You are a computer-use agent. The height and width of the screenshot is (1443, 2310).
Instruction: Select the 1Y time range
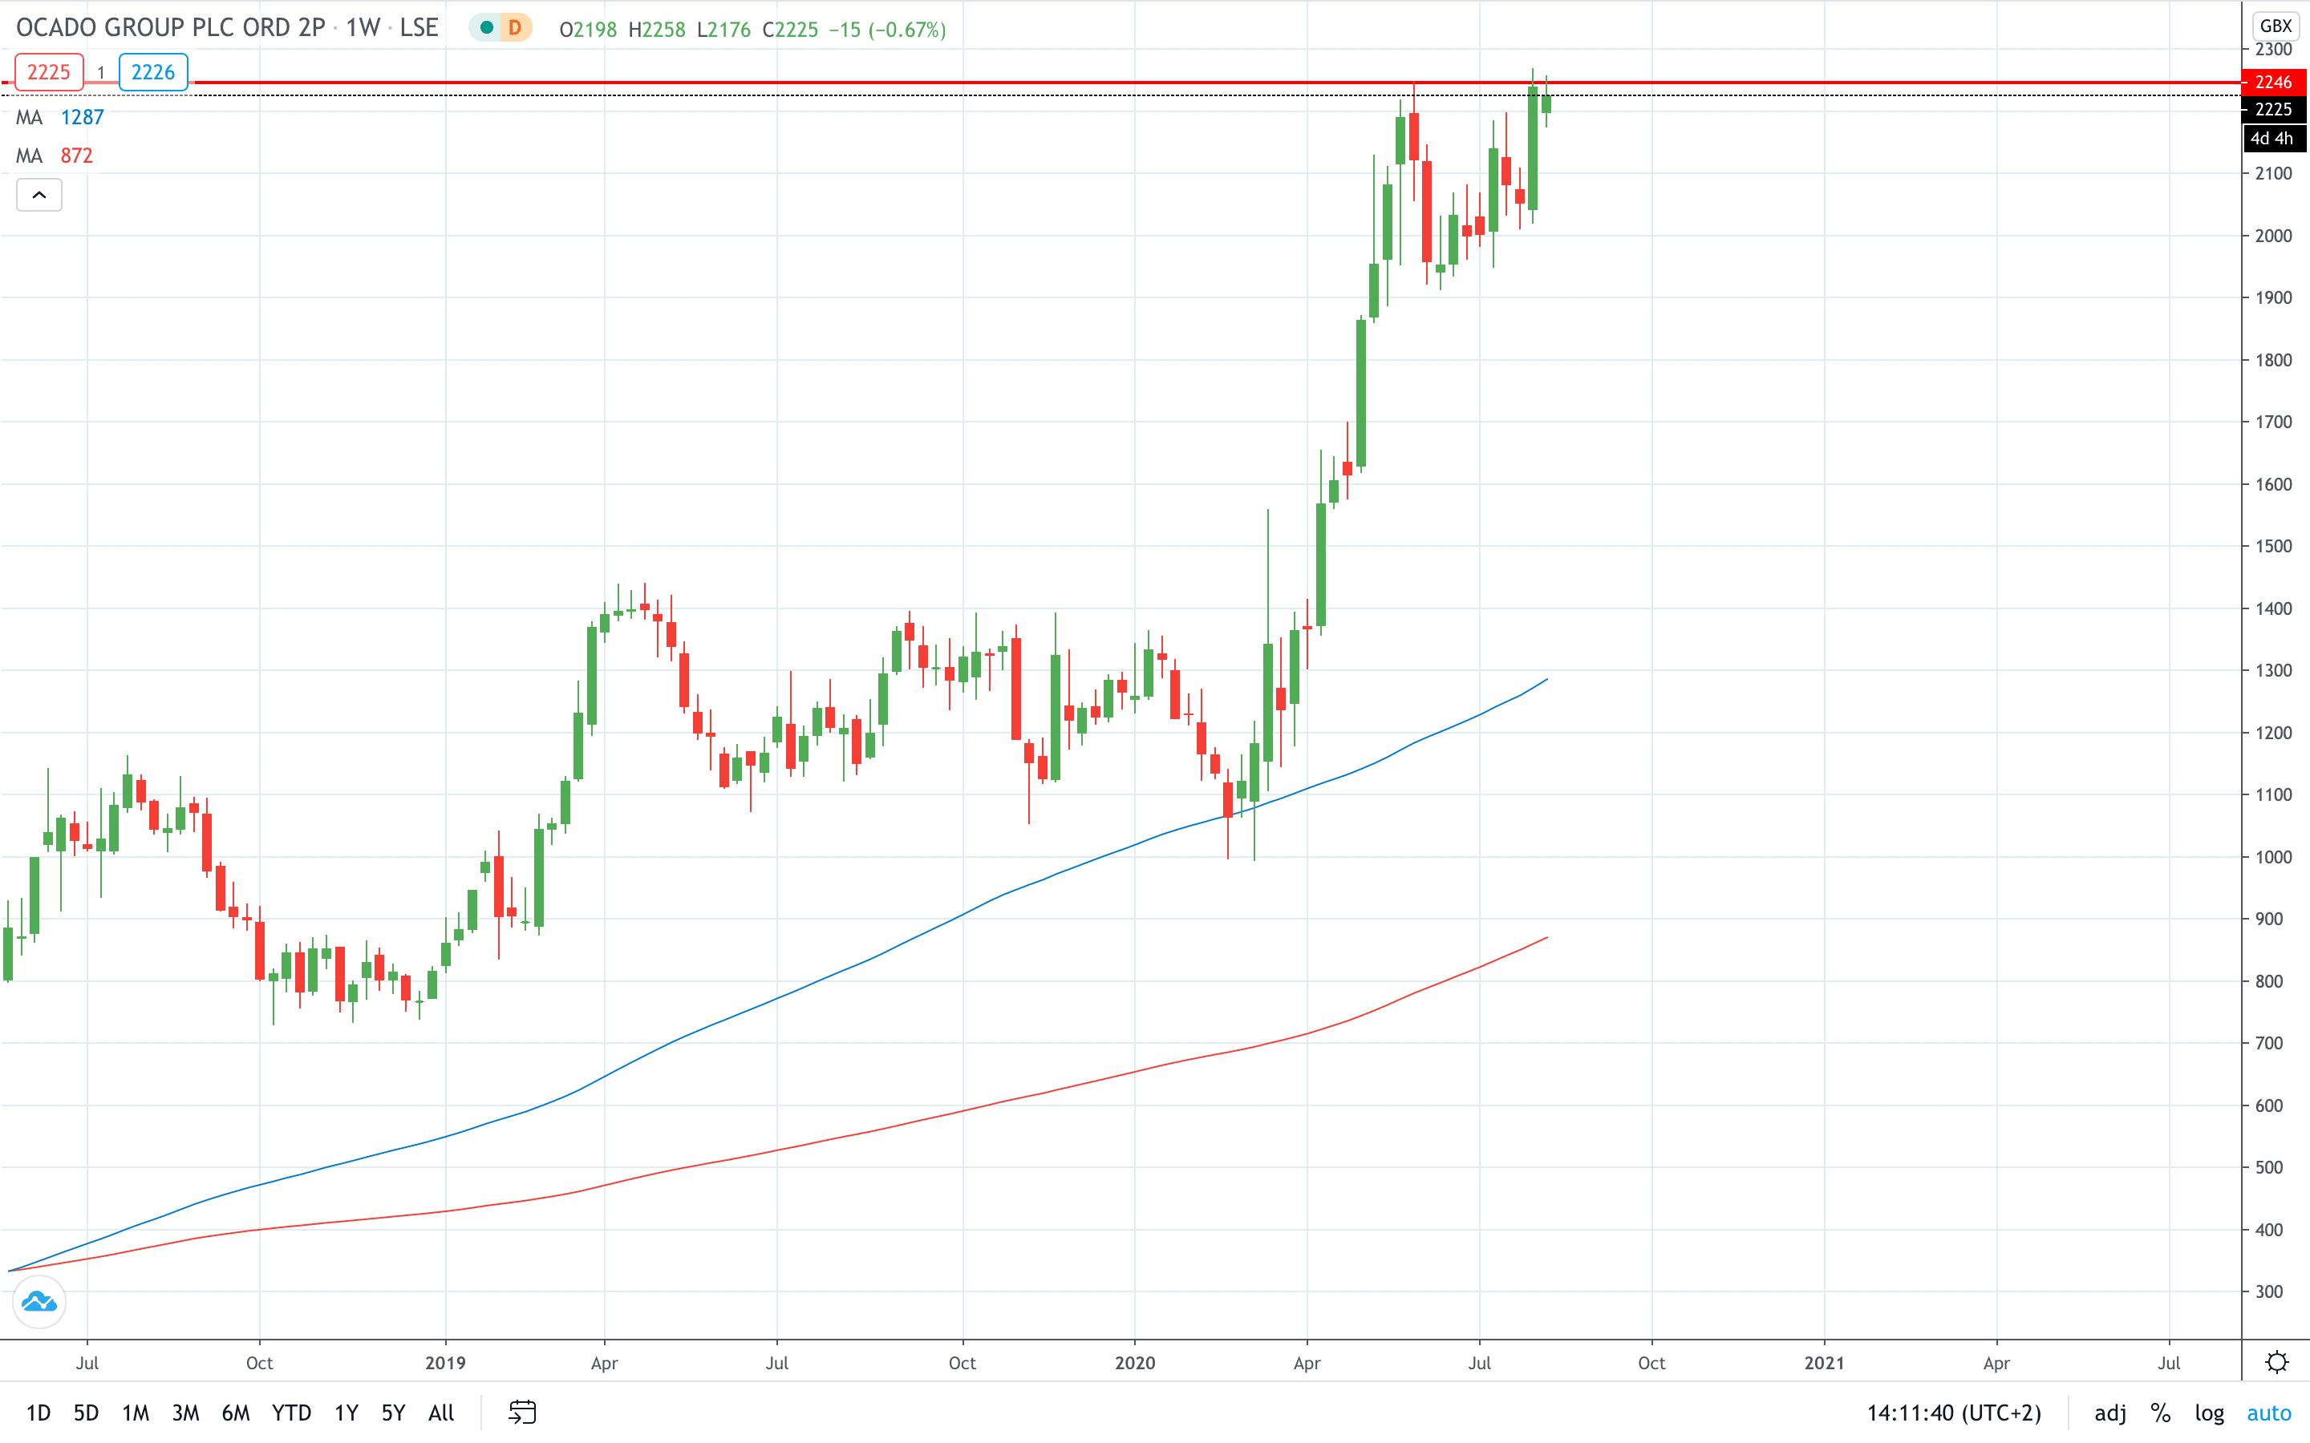346,1413
